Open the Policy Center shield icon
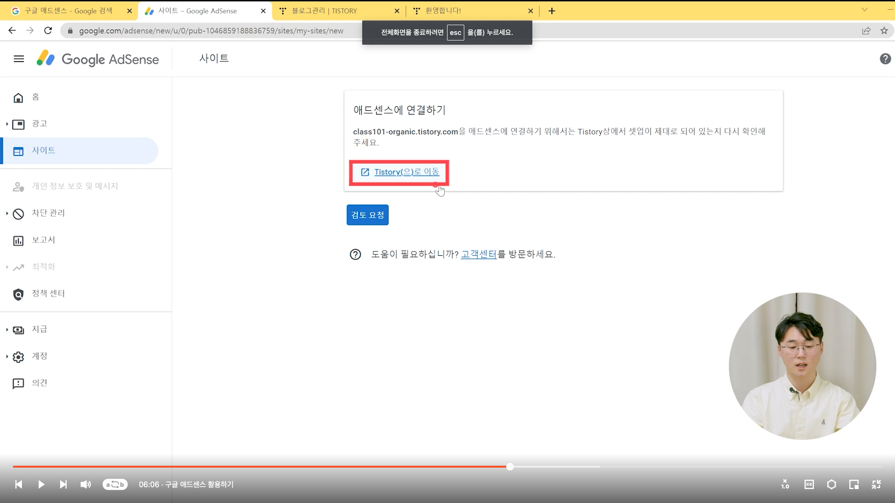The height and width of the screenshot is (503, 895). click(18, 294)
